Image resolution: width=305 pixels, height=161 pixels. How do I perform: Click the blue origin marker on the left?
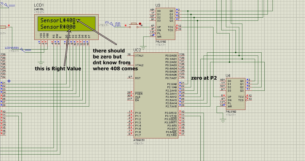tap(9, 81)
